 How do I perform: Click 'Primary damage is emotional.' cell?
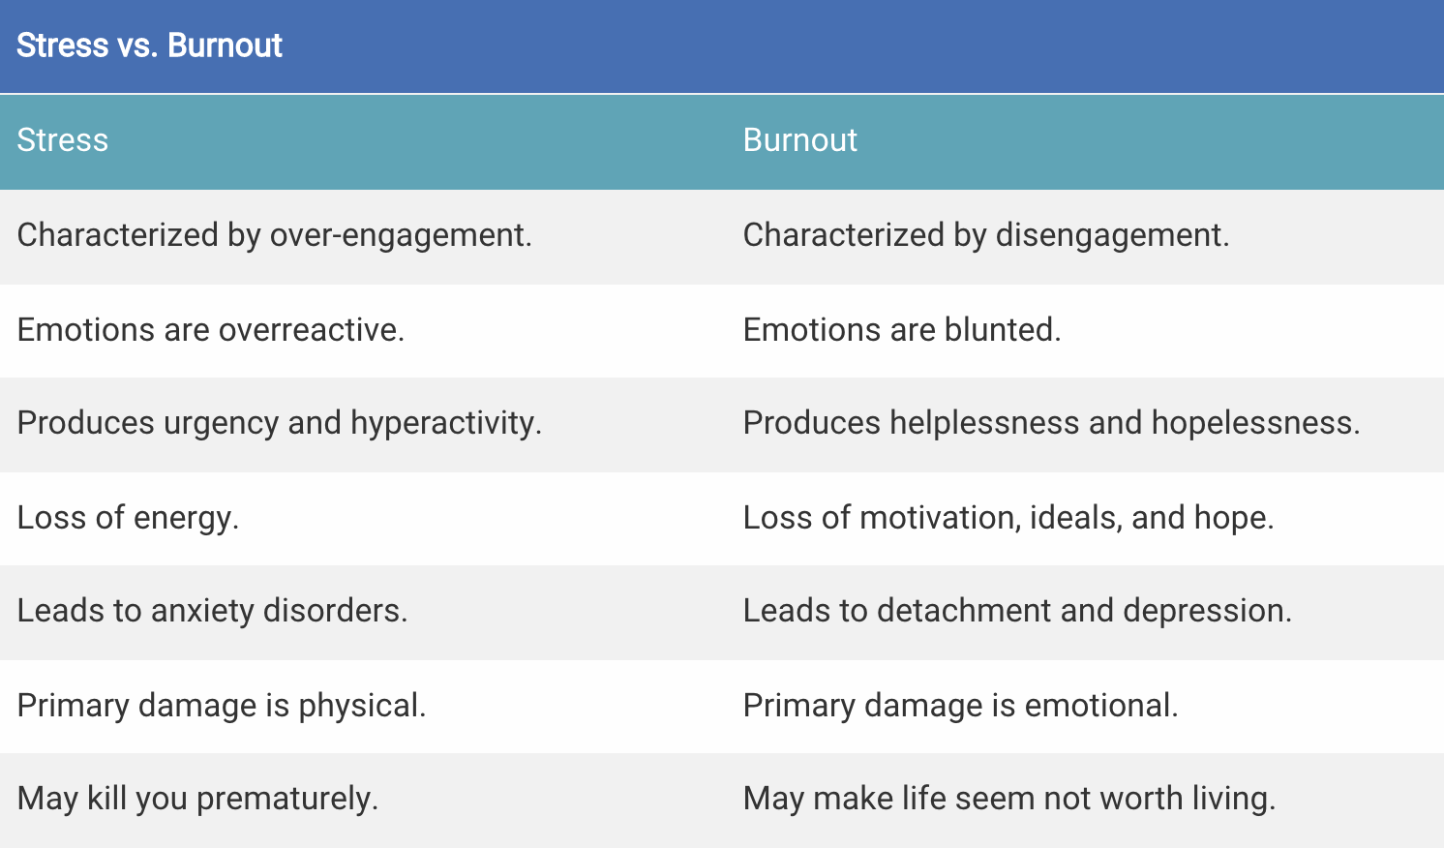[960, 706]
